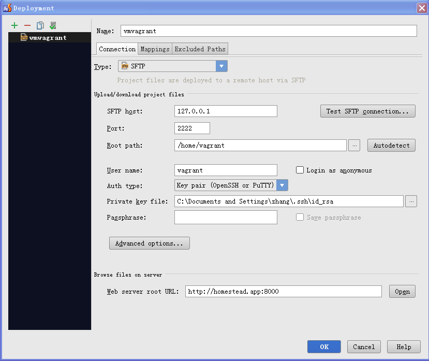Screen dimensions: 429x361
Task: Open Advanced options
Action: [x=150, y=243]
